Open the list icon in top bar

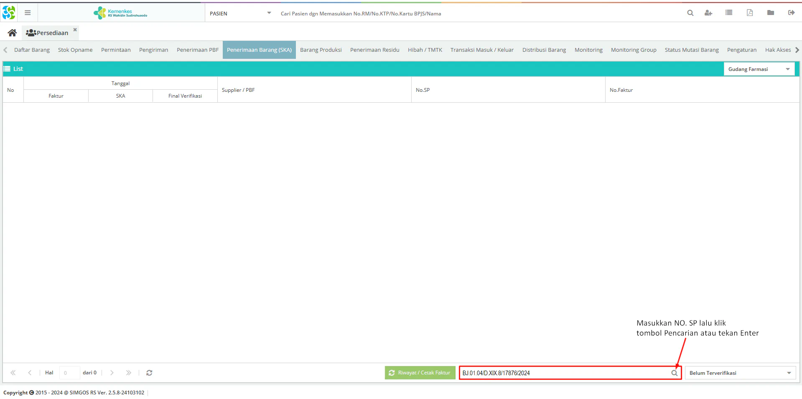(729, 13)
